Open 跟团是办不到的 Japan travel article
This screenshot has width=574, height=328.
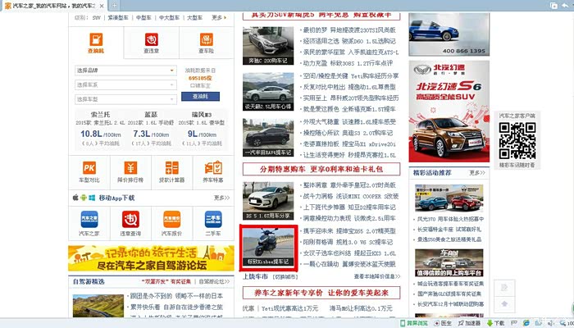click(x=176, y=296)
